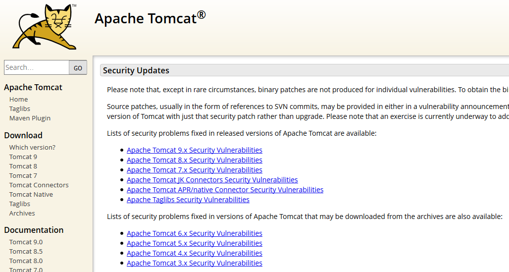Viewport: 509px width, 272px height.
Task: Click the GO search button
Action: tap(78, 68)
